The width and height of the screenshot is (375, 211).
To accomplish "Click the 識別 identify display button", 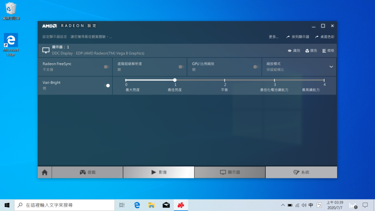I will [294, 51].
